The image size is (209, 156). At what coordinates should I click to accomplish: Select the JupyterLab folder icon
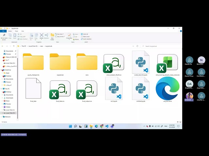(x=60, y=62)
